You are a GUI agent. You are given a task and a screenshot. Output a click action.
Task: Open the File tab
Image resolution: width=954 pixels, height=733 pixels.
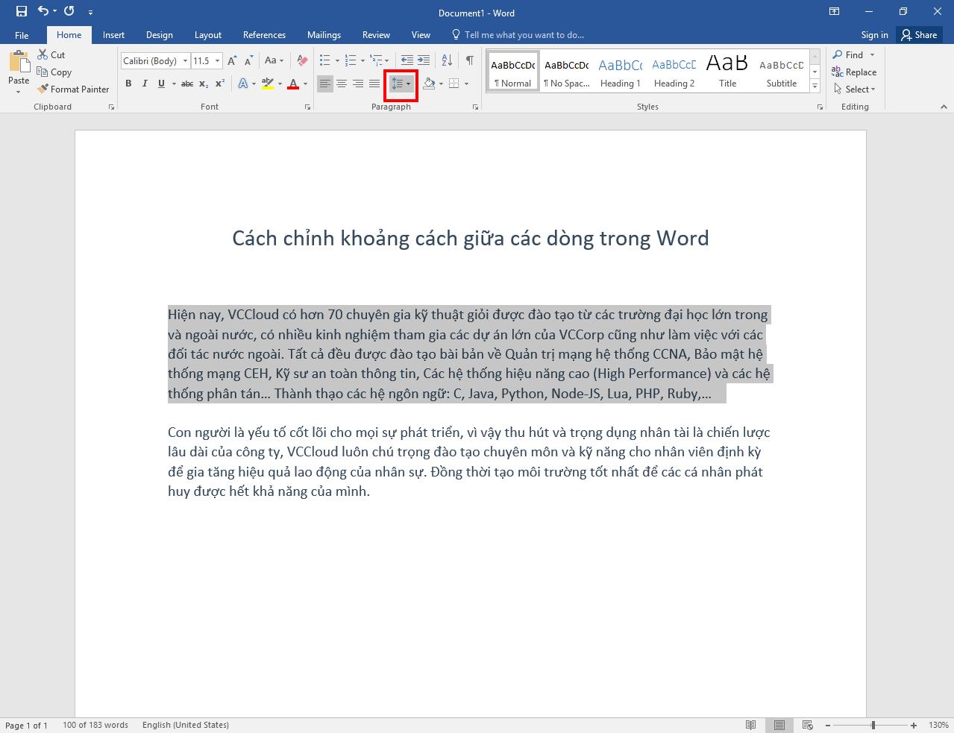[22, 35]
